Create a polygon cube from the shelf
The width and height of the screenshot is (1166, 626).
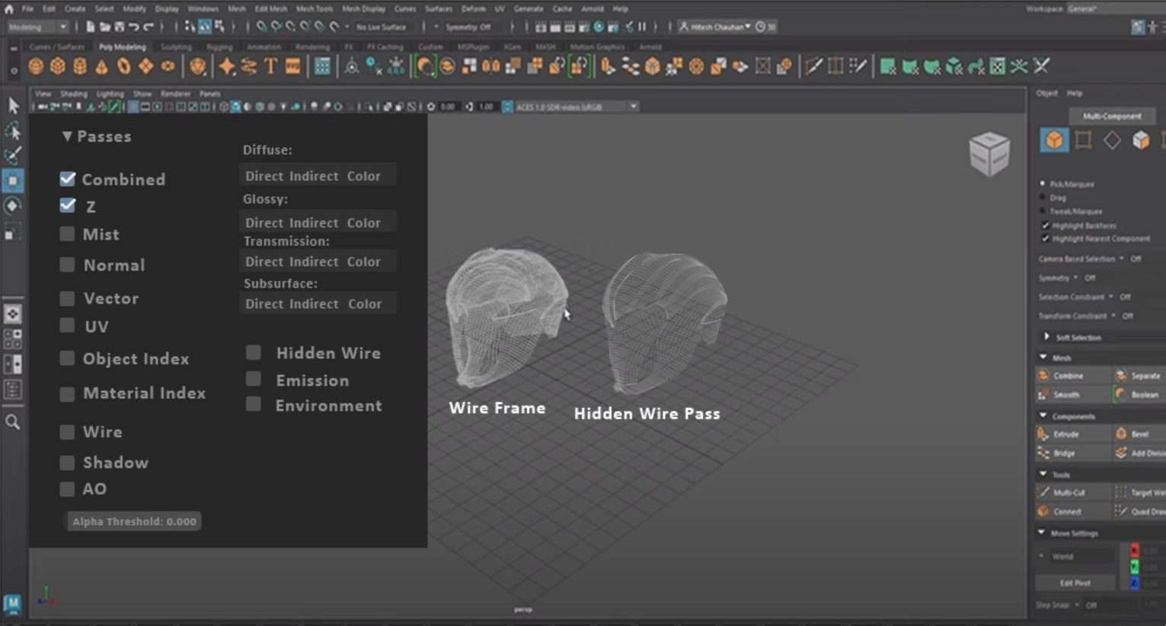click(58, 66)
